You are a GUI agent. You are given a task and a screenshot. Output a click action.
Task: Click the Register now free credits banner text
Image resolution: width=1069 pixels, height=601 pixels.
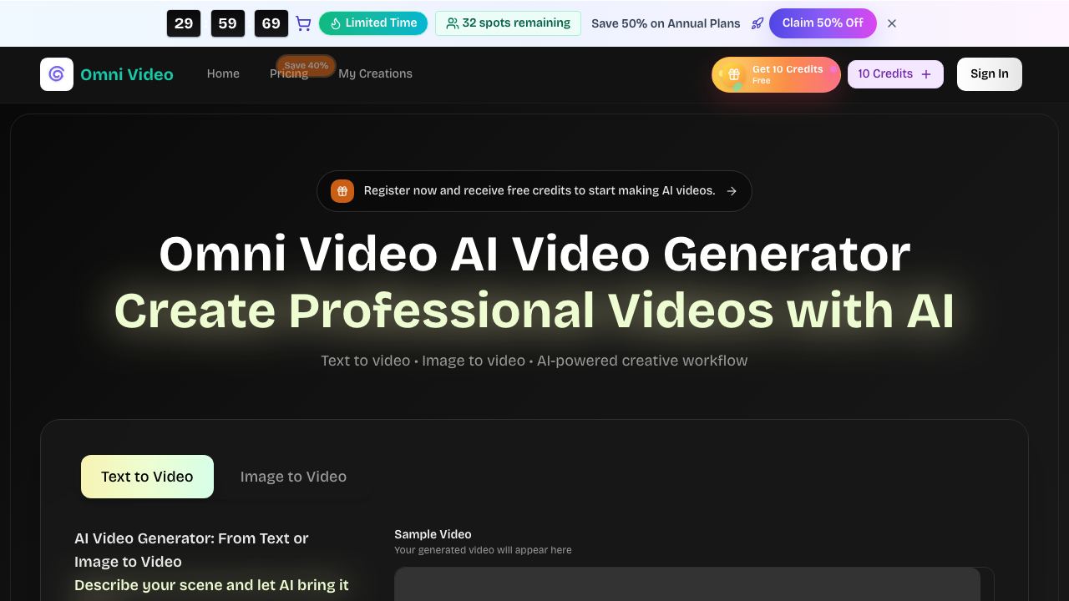540,191
